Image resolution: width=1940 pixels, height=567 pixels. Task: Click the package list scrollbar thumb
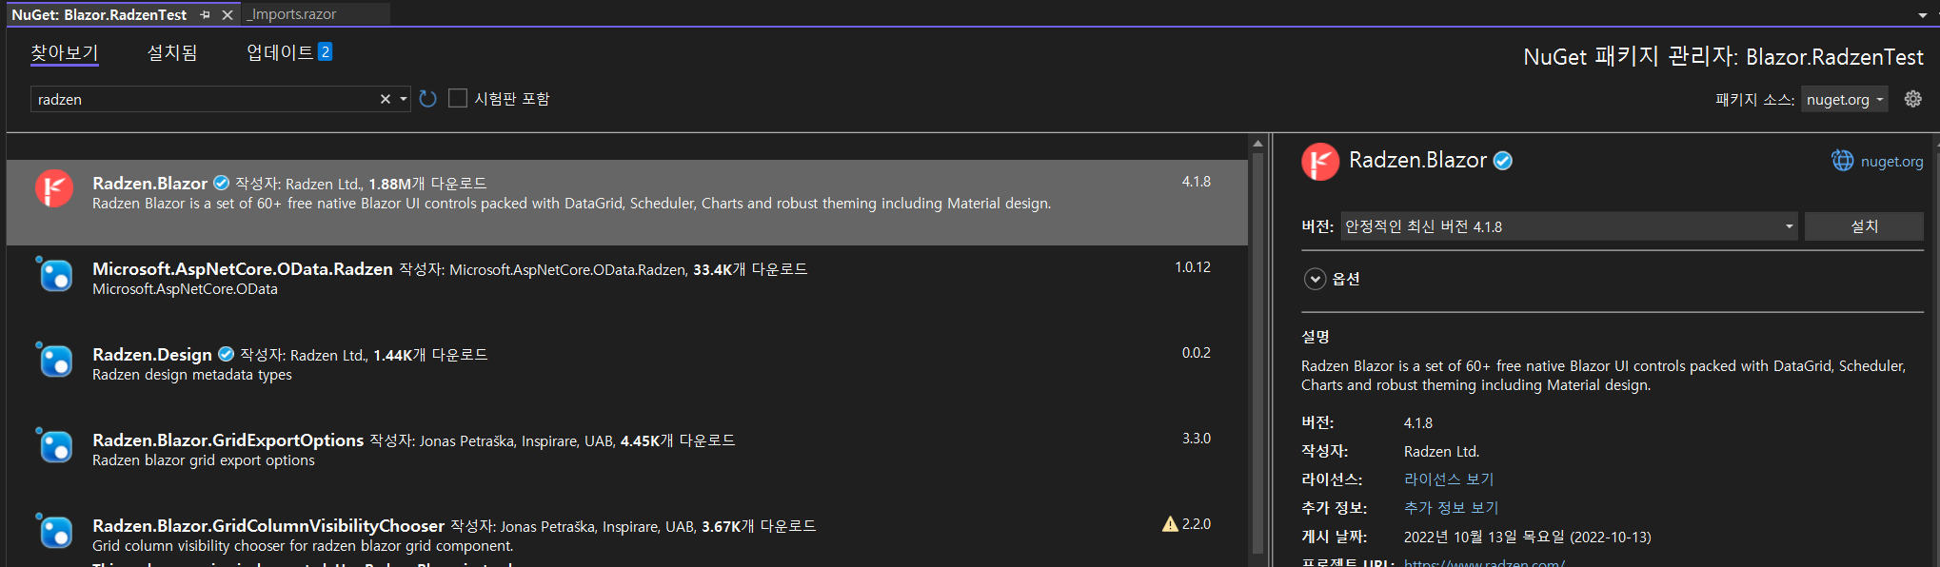coord(1257,352)
